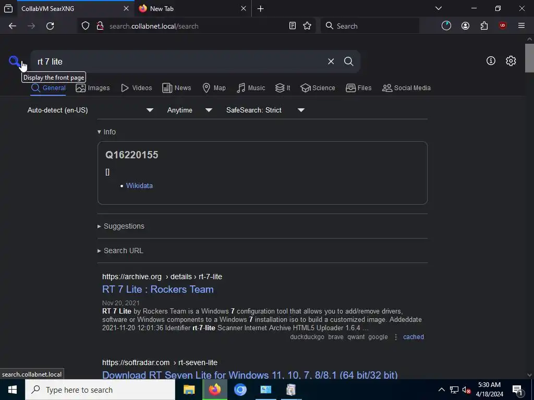Open File Explorer from the taskbar
Screen dimensions: 534x400
coord(189,390)
